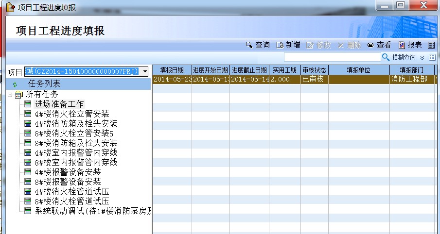Select task 4#楼消火栓立管安装
The image size is (440, 234).
point(72,114)
